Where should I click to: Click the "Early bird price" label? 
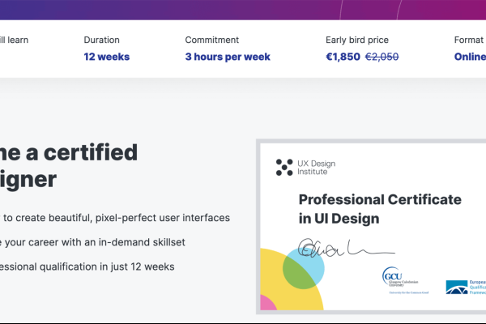click(357, 40)
